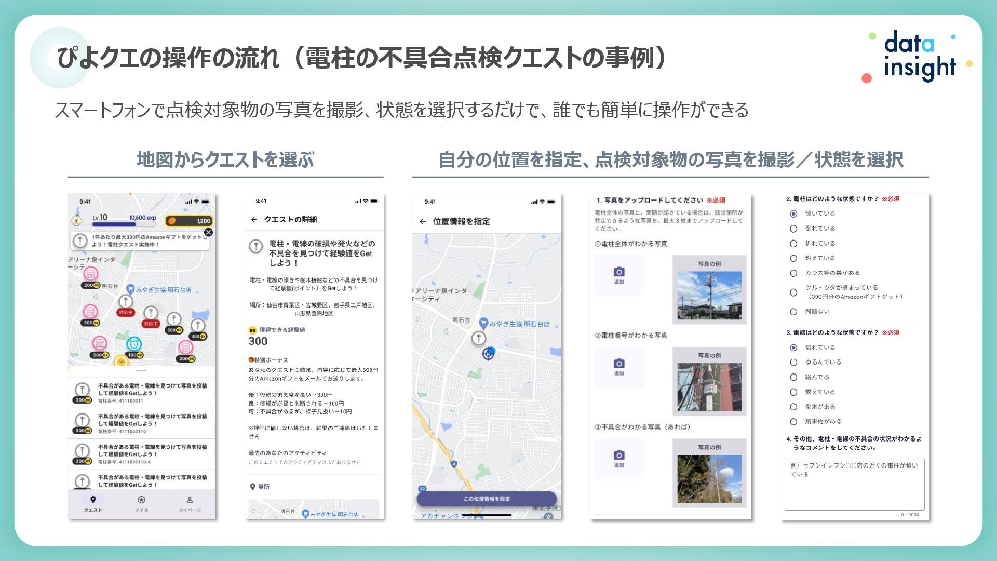
Task: Click the blue target location marker on map
Action: click(488, 354)
